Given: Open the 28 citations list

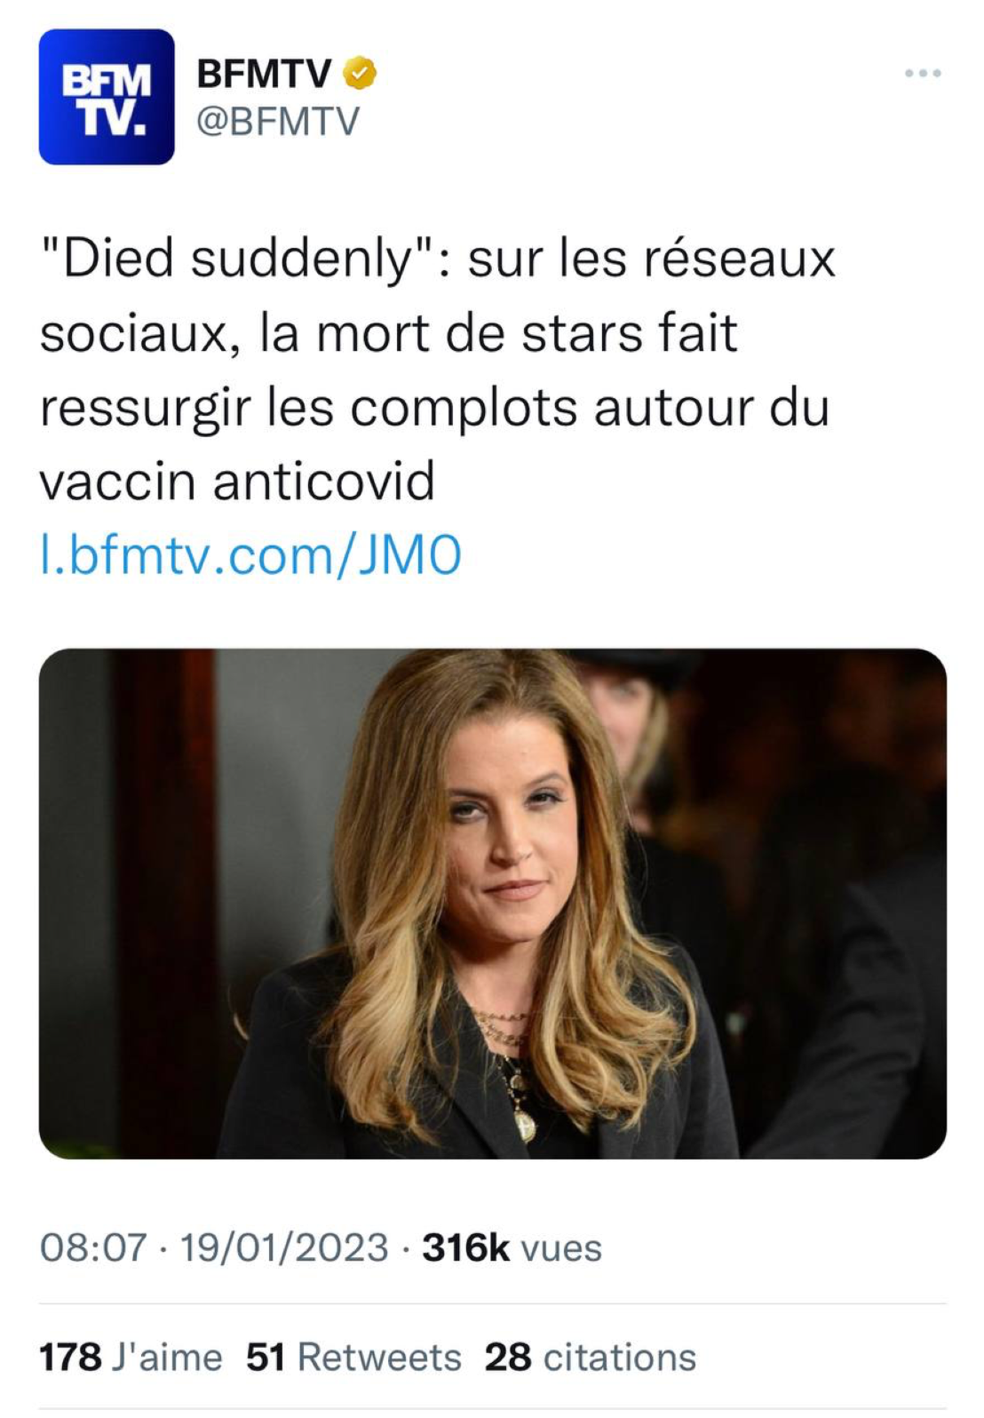Looking at the screenshot, I should [x=591, y=1358].
